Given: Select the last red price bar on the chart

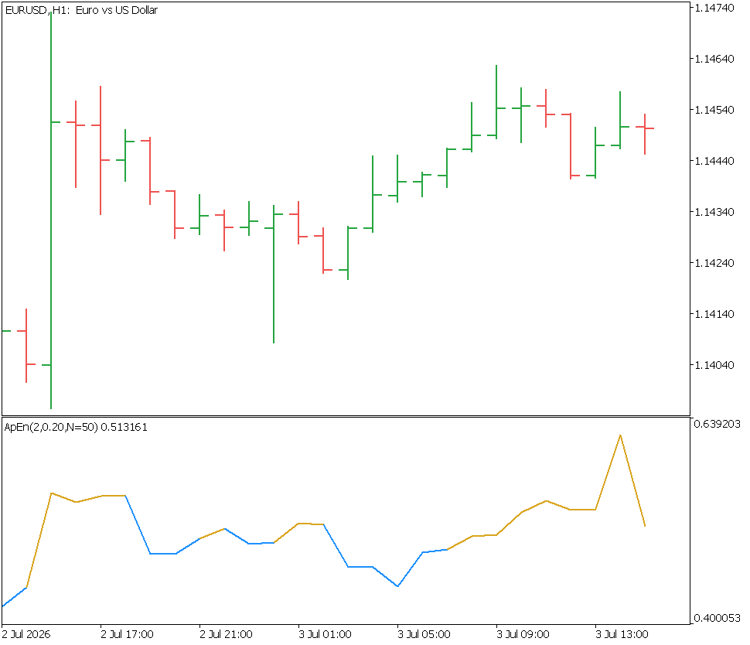Looking at the screenshot, I should pos(645,134).
